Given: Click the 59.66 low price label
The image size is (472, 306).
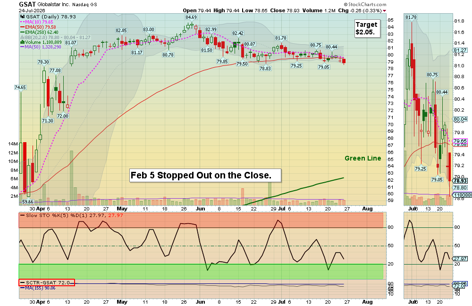Looking at the screenshot, I should coord(28,202).
